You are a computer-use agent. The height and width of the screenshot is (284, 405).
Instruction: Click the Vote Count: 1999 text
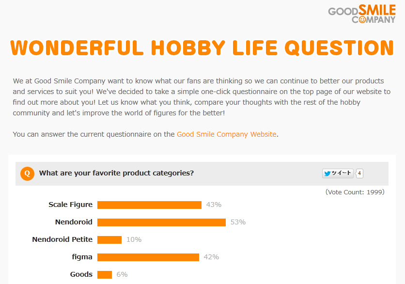355,192
